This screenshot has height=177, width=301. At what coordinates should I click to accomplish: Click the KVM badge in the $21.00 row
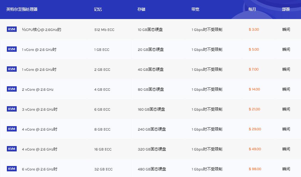(x=12, y=109)
